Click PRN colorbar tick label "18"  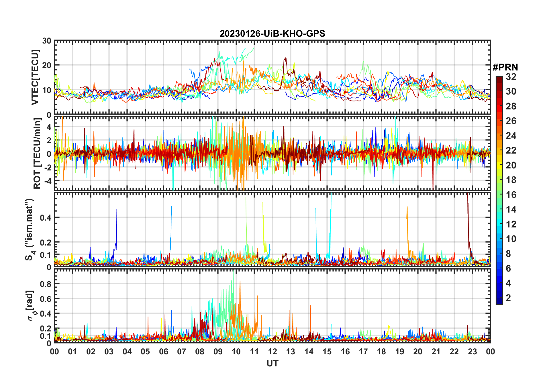click(x=511, y=180)
